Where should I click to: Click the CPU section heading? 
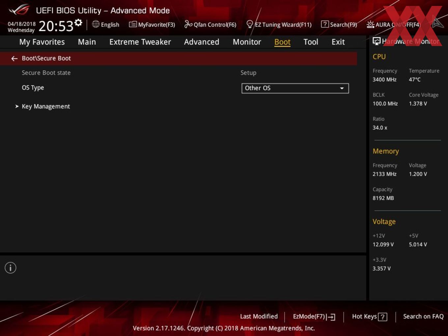pyautogui.click(x=379, y=57)
